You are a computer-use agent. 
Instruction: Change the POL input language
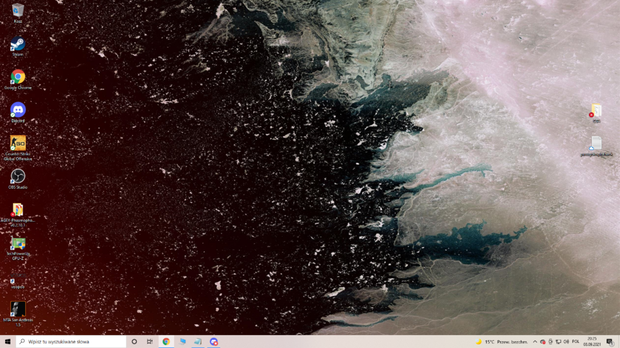pyautogui.click(x=576, y=342)
